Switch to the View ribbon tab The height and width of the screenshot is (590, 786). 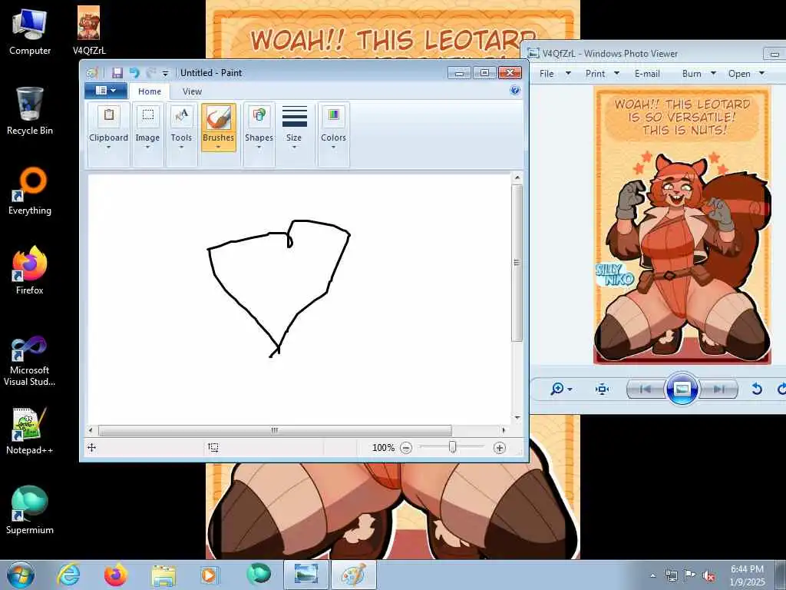point(192,91)
